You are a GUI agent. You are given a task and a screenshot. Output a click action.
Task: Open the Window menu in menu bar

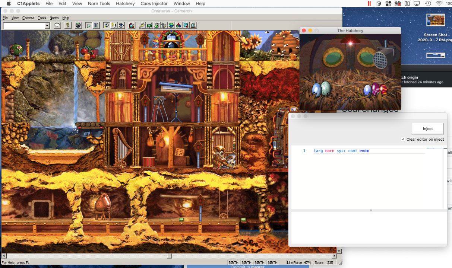(182, 4)
